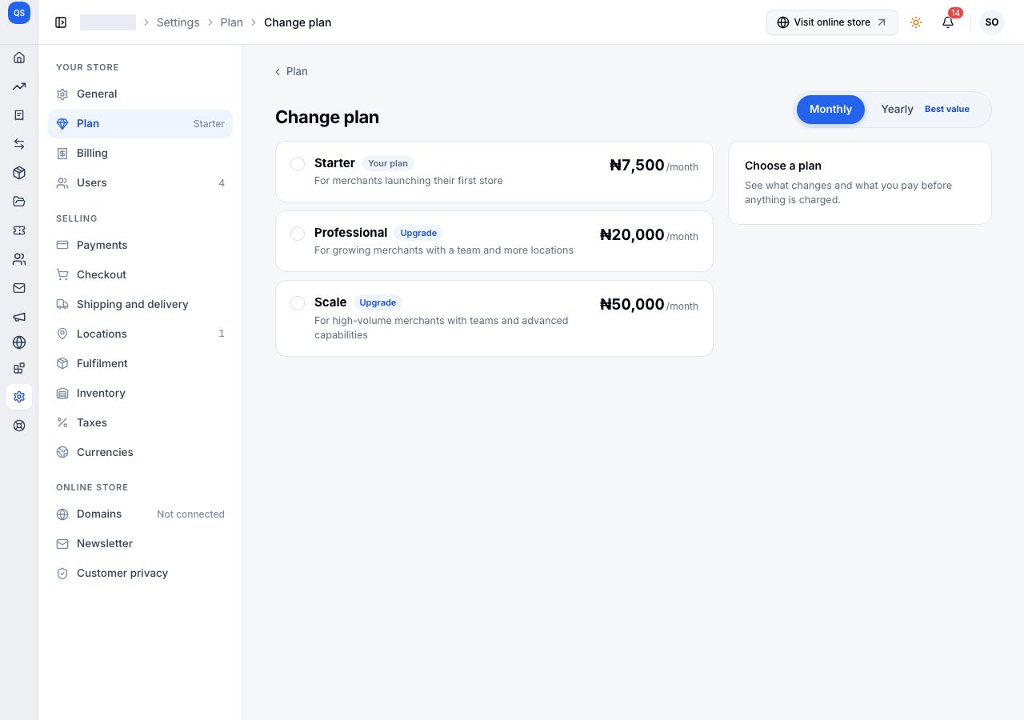Screen dimensions: 1024x720
Task: Open Checkout settings in sidebar
Action: click(140, 275)
